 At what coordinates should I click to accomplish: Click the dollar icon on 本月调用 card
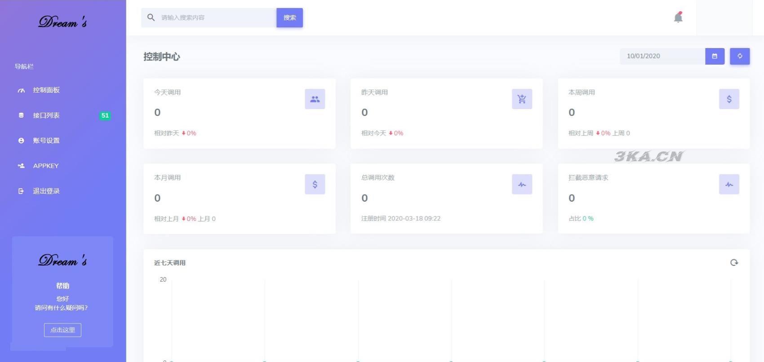(x=315, y=184)
